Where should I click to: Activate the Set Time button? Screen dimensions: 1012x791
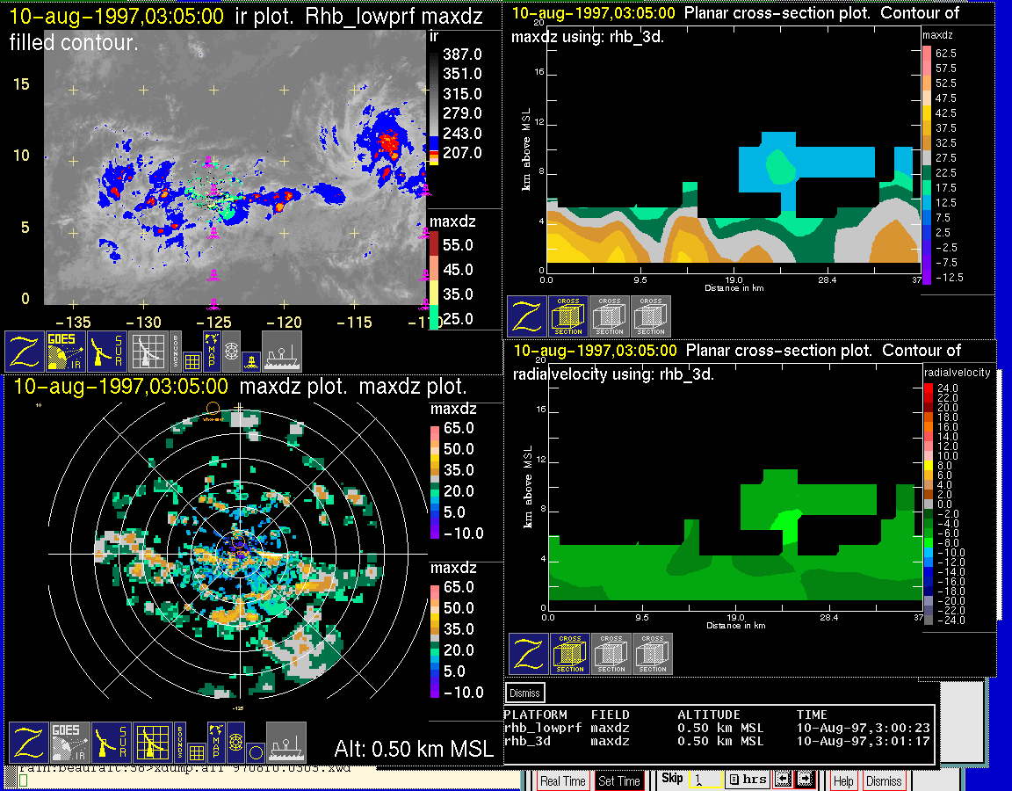point(619,781)
